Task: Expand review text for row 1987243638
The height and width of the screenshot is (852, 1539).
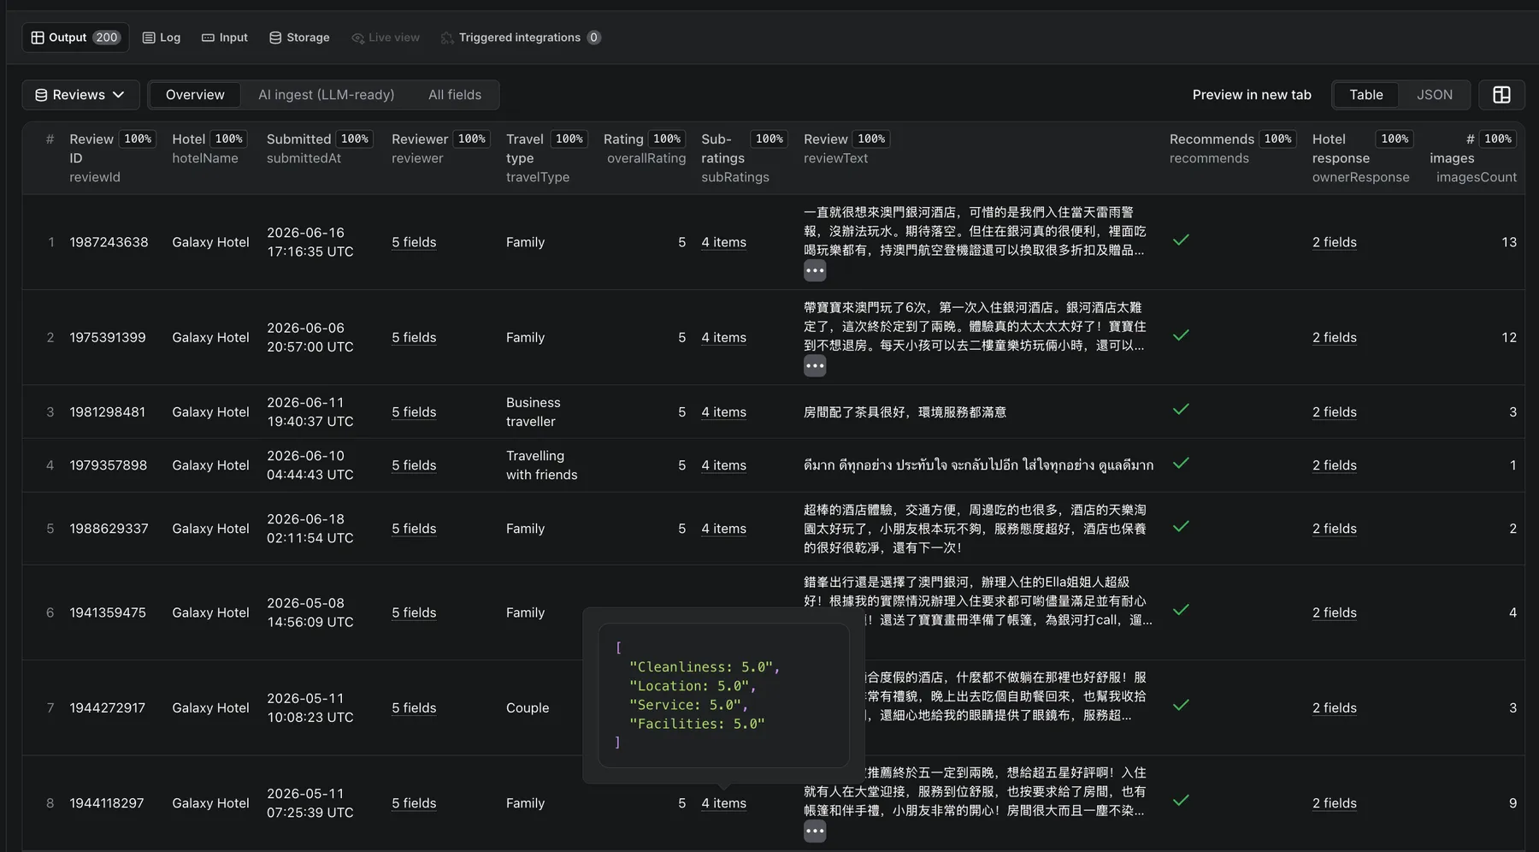Action: [815, 271]
